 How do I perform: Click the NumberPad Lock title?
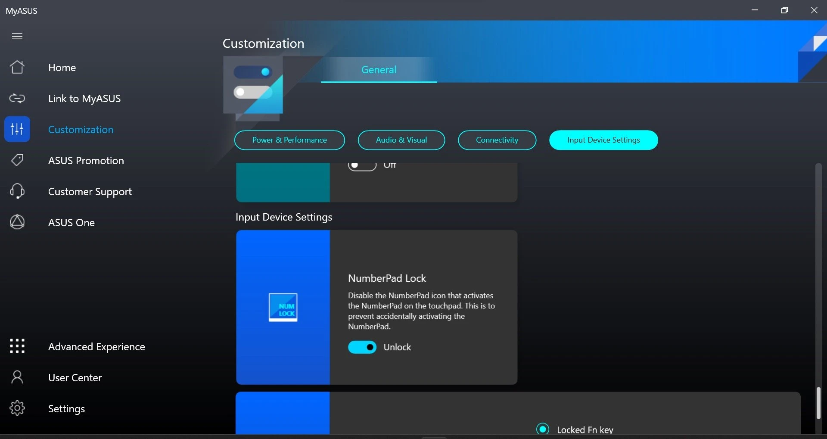pyautogui.click(x=387, y=278)
